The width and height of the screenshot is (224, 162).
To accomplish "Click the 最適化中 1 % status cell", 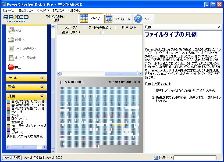I will point(71,33).
